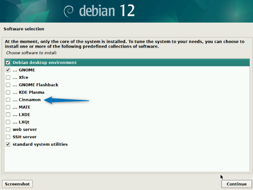Click the 'Software selection' heading
This screenshot has width=253, height=190.
(24, 29)
